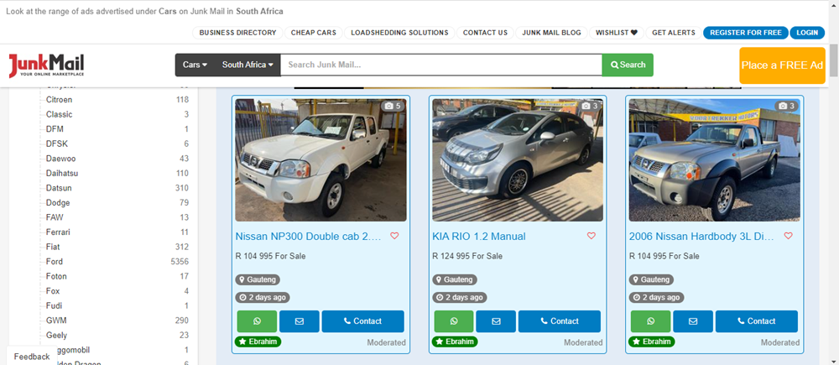Click WhatsApp icon on Nissan NP300 ad
Image resolution: width=839 pixels, height=365 pixels.
[257, 321]
